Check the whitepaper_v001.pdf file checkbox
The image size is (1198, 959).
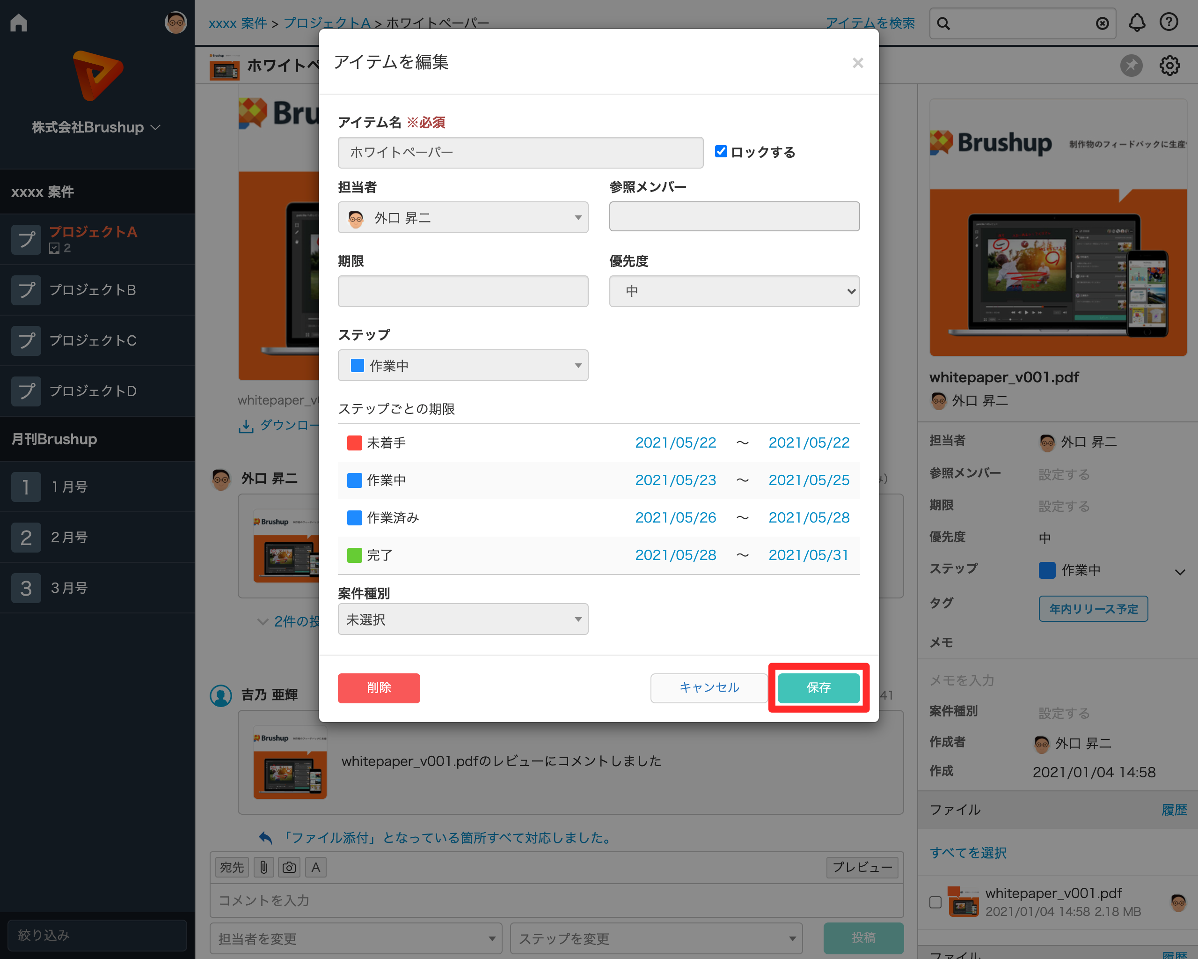[x=936, y=902]
